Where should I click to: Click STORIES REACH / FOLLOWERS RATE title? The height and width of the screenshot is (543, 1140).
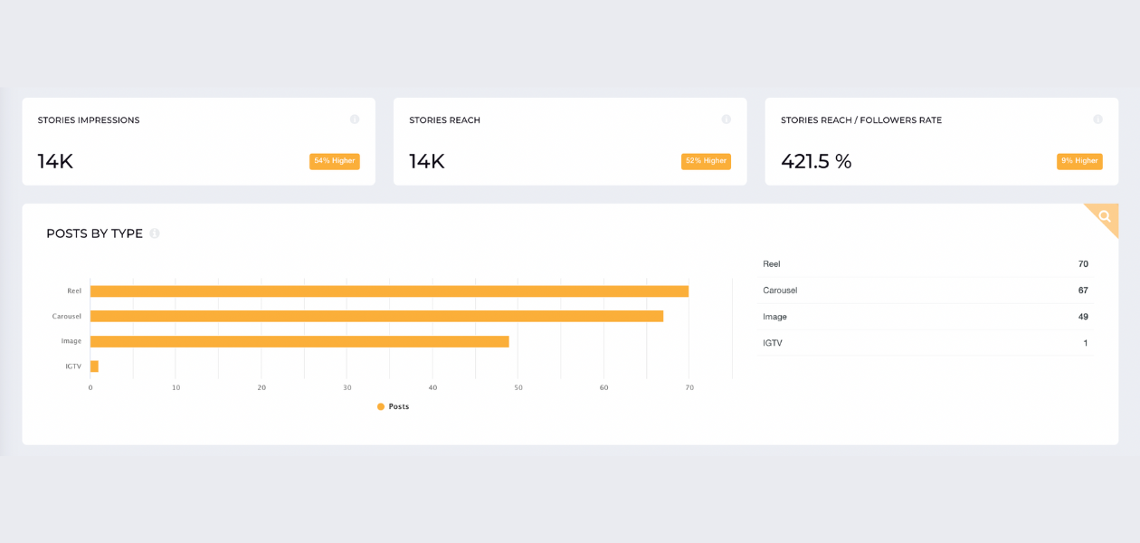(x=861, y=120)
